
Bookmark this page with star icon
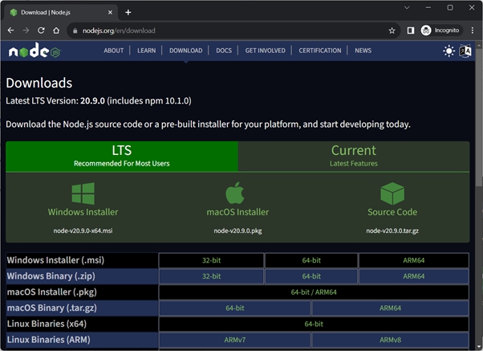[x=392, y=31]
